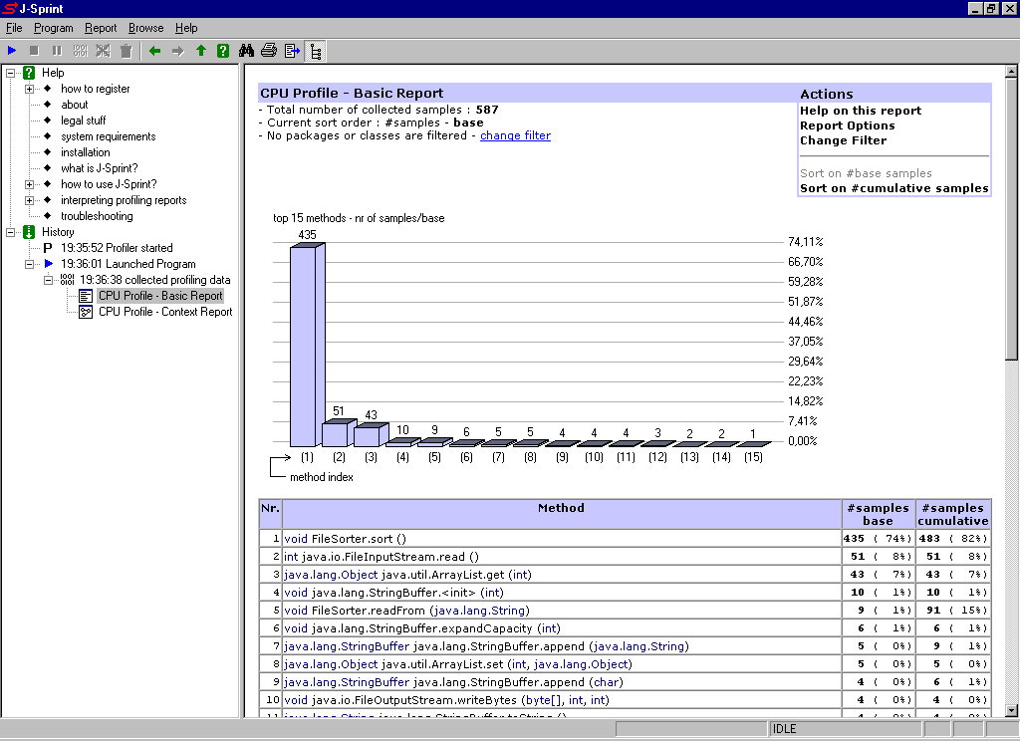Click the trash can delete icon
Screen dimensions: 1020x741
tap(126, 51)
